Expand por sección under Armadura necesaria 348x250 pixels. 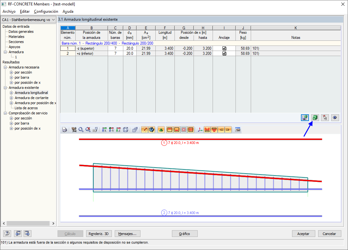pos(11,73)
